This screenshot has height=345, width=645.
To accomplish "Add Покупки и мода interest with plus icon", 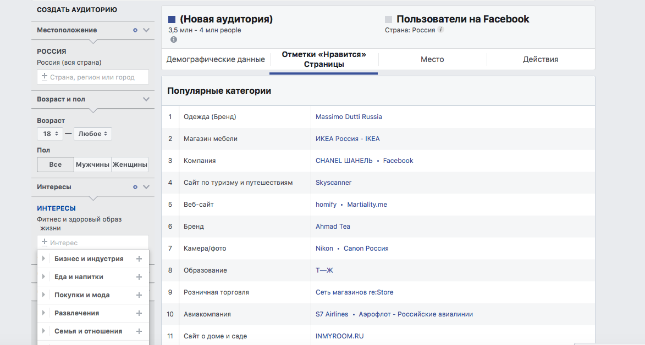I will [139, 295].
